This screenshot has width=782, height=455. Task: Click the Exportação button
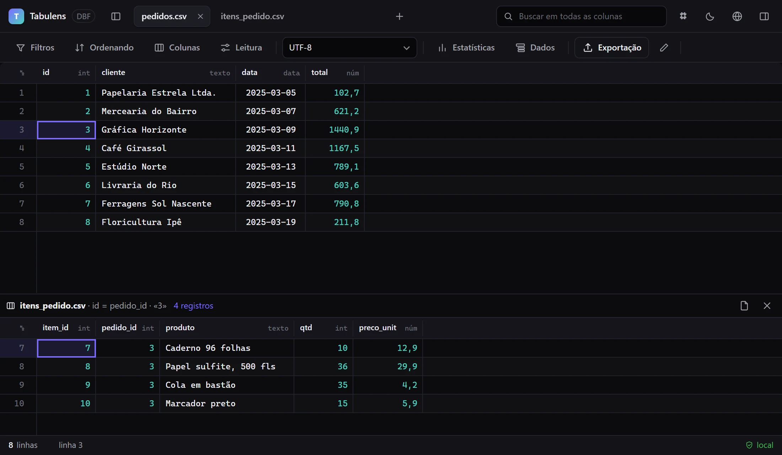(x=612, y=48)
